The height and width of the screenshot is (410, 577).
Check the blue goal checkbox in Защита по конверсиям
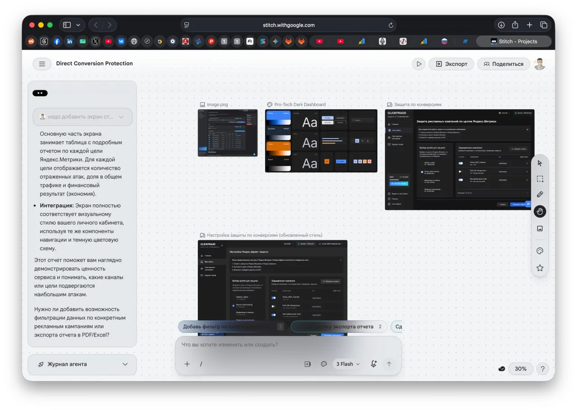click(421, 172)
